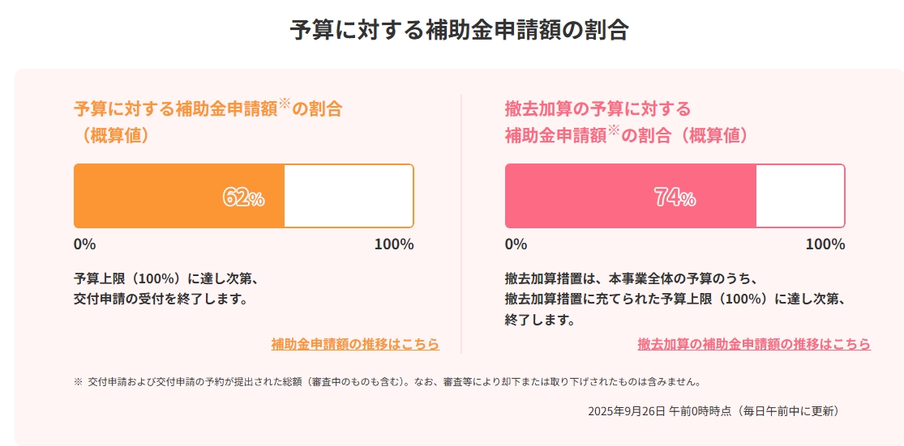The height and width of the screenshot is (446, 904).
Task: Click the 100% label under the orange bar
Action: (x=393, y=244)
